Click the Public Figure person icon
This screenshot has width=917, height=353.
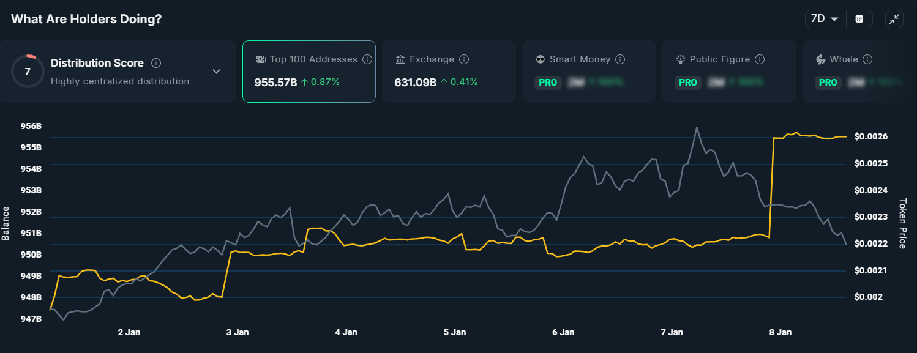click(679, 59)
